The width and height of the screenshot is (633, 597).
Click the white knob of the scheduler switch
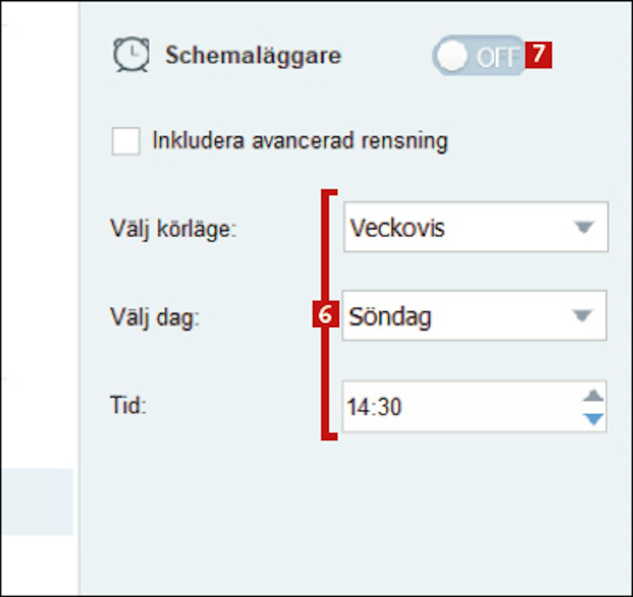click(x=452, y=56)
